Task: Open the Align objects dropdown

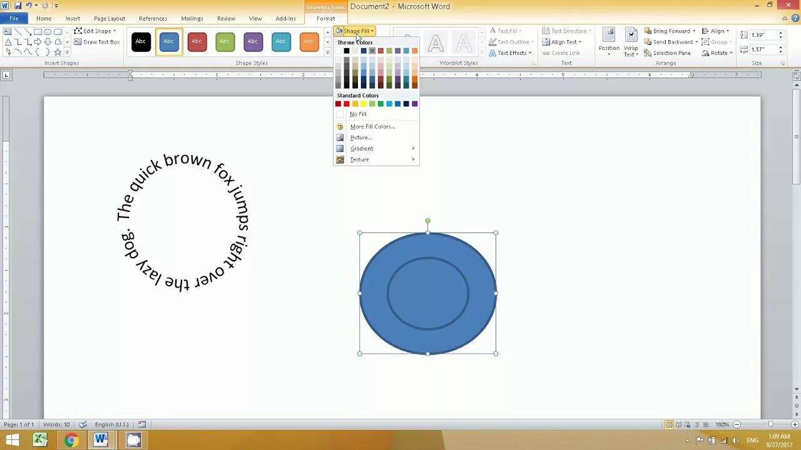Action: click(x=715, y=31)
